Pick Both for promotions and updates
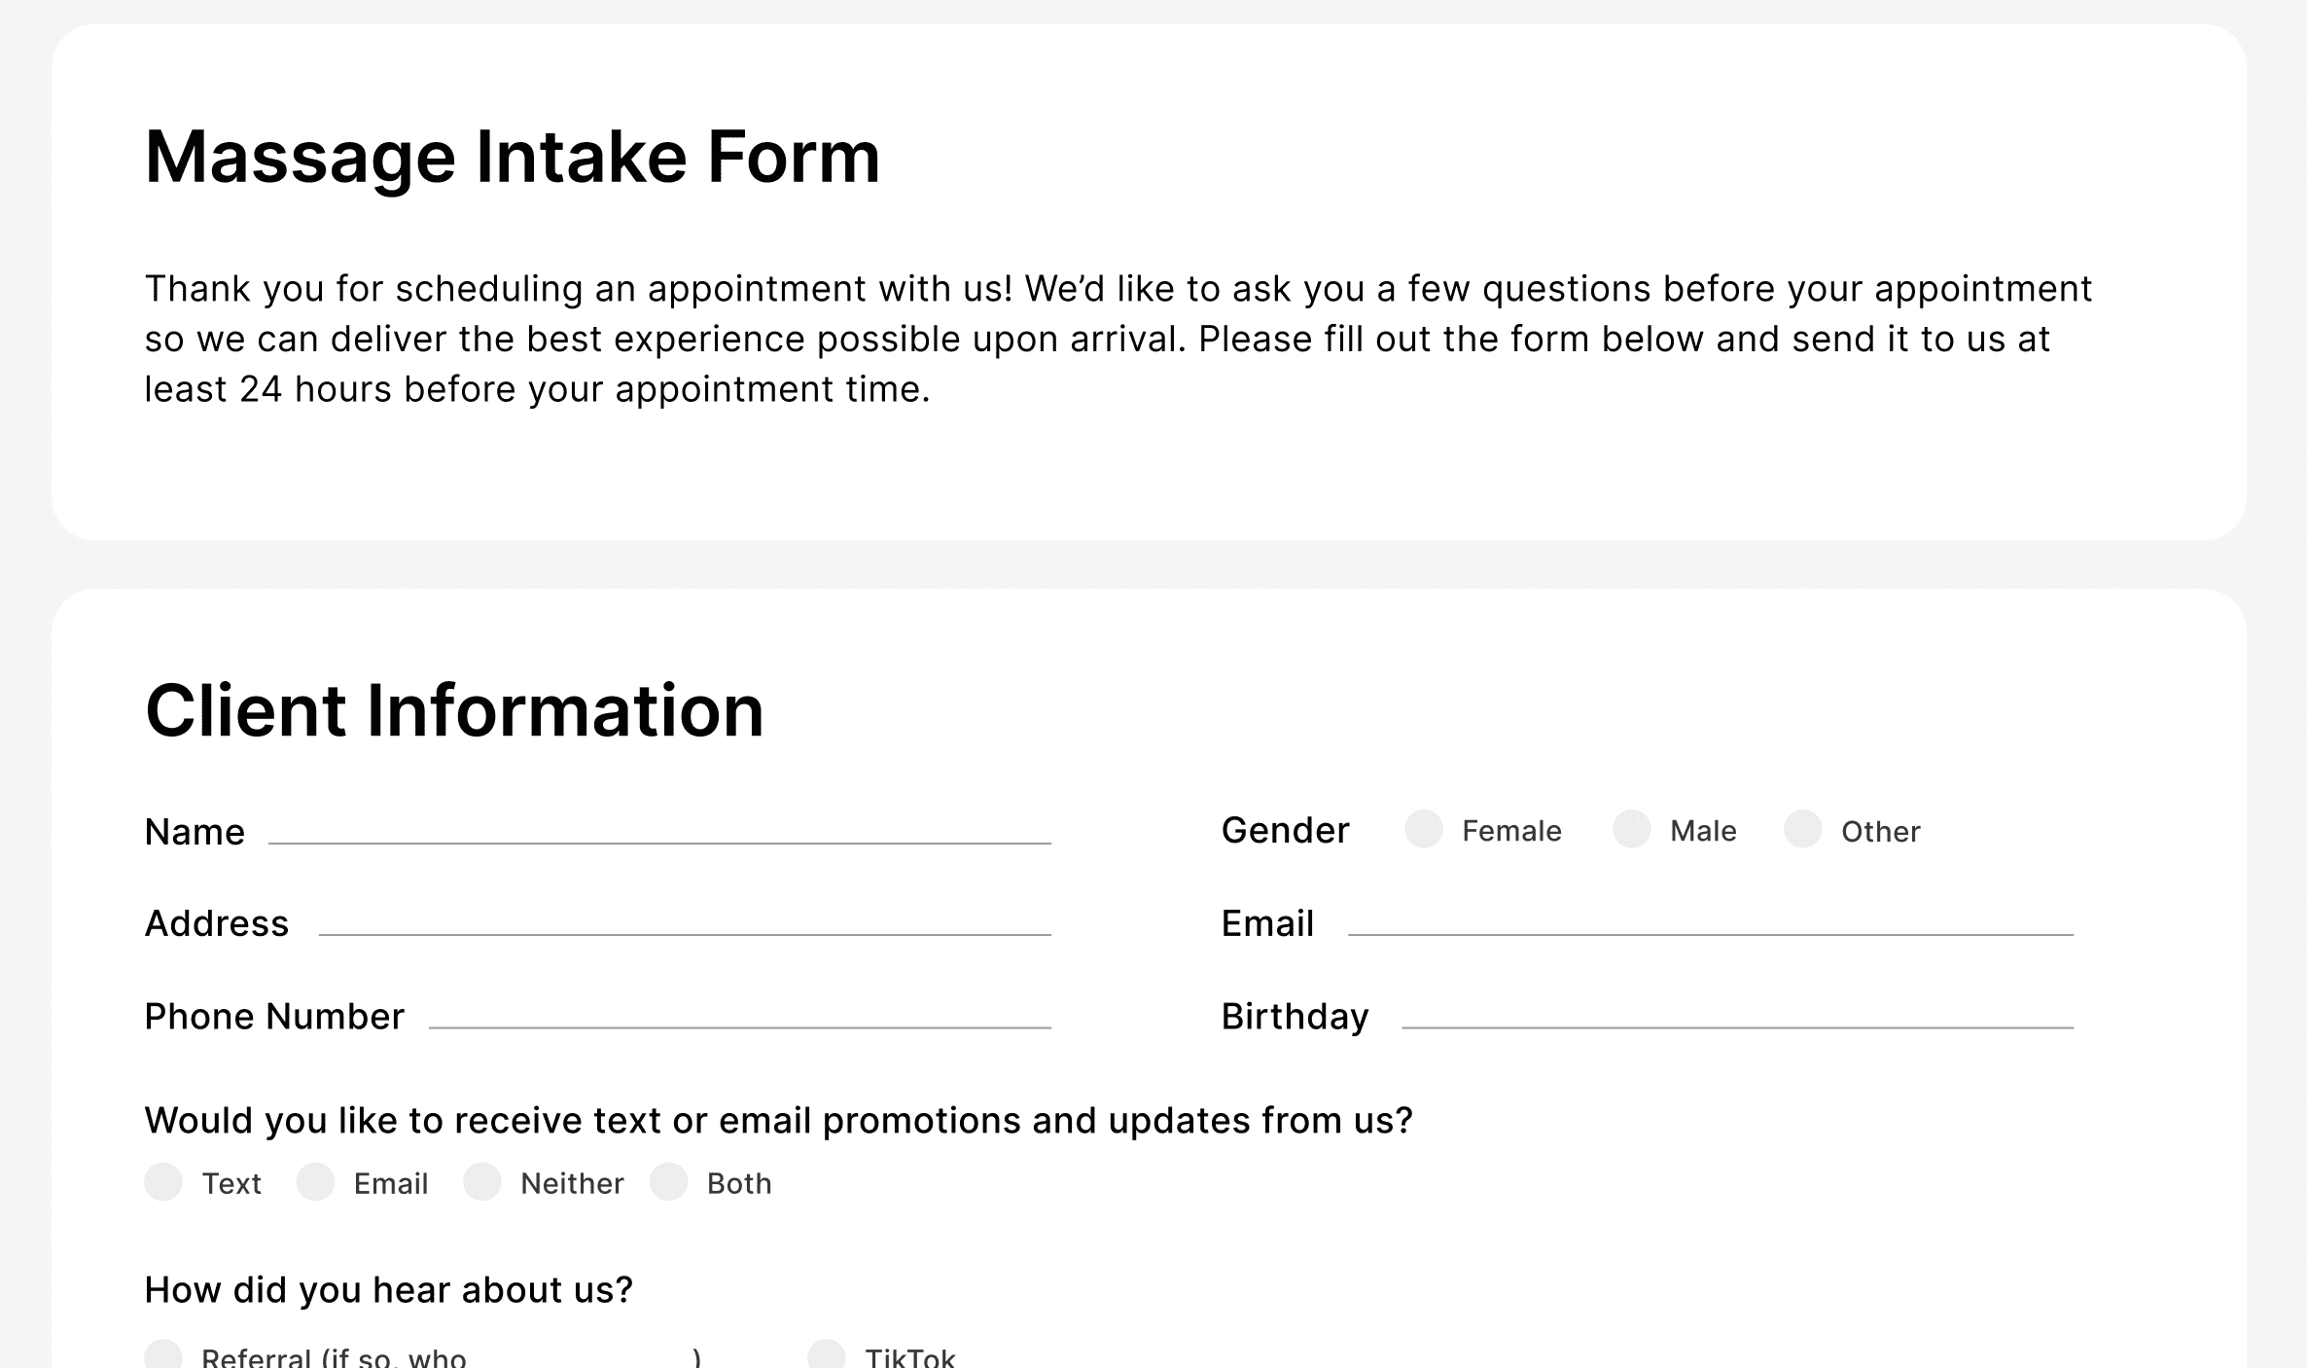 tap(669, 1182)
